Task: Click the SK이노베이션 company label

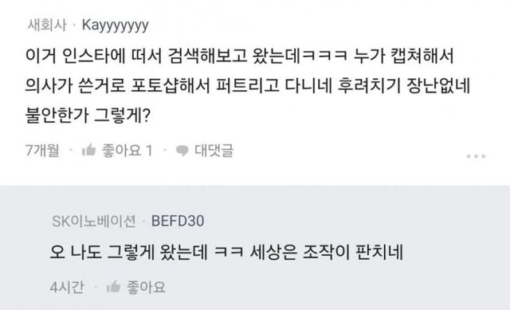Action: (x=94, y=222)
